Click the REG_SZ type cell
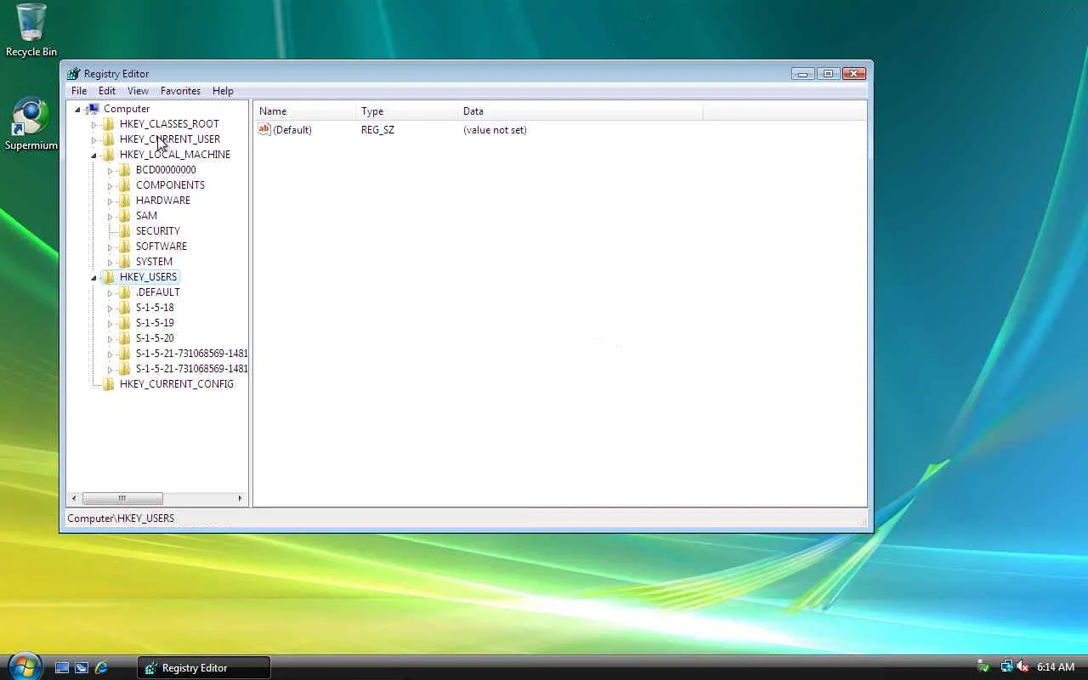This screenshot has height=680, width=1088. tap(377, 130)
